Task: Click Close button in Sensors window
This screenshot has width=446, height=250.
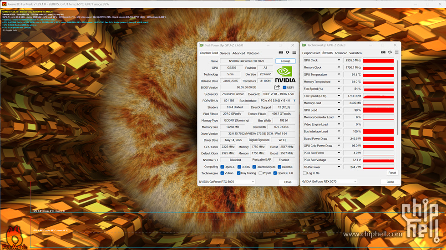Action: 390,182
